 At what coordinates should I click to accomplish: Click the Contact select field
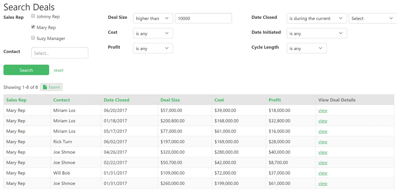pyautogui.click(x=60, y=53)
